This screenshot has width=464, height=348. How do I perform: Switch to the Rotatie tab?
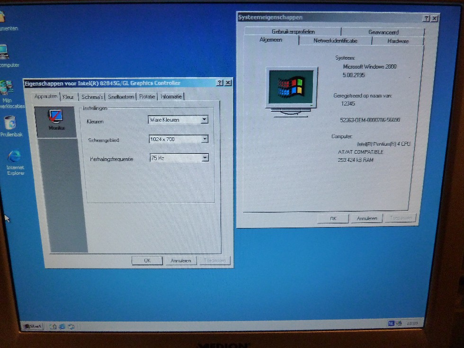click(147, 97)
